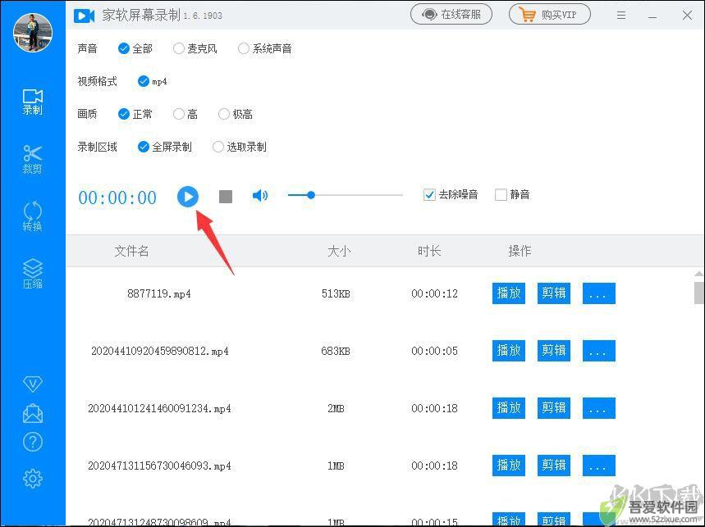Open the 录制 recording tab in sidebar

pyautogui.click(x=32, y=102)
